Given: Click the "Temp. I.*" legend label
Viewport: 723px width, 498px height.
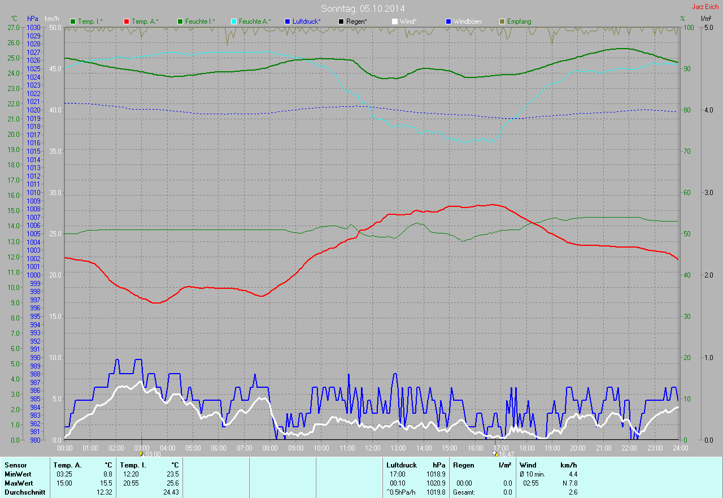Looking at the screenshot, I should 90,21.
